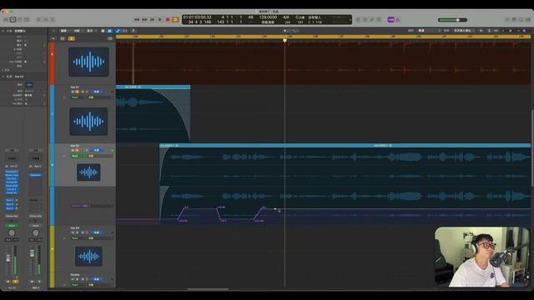Click right strip Read automation button
534x300 pixels.
click(x=35, y=226)
